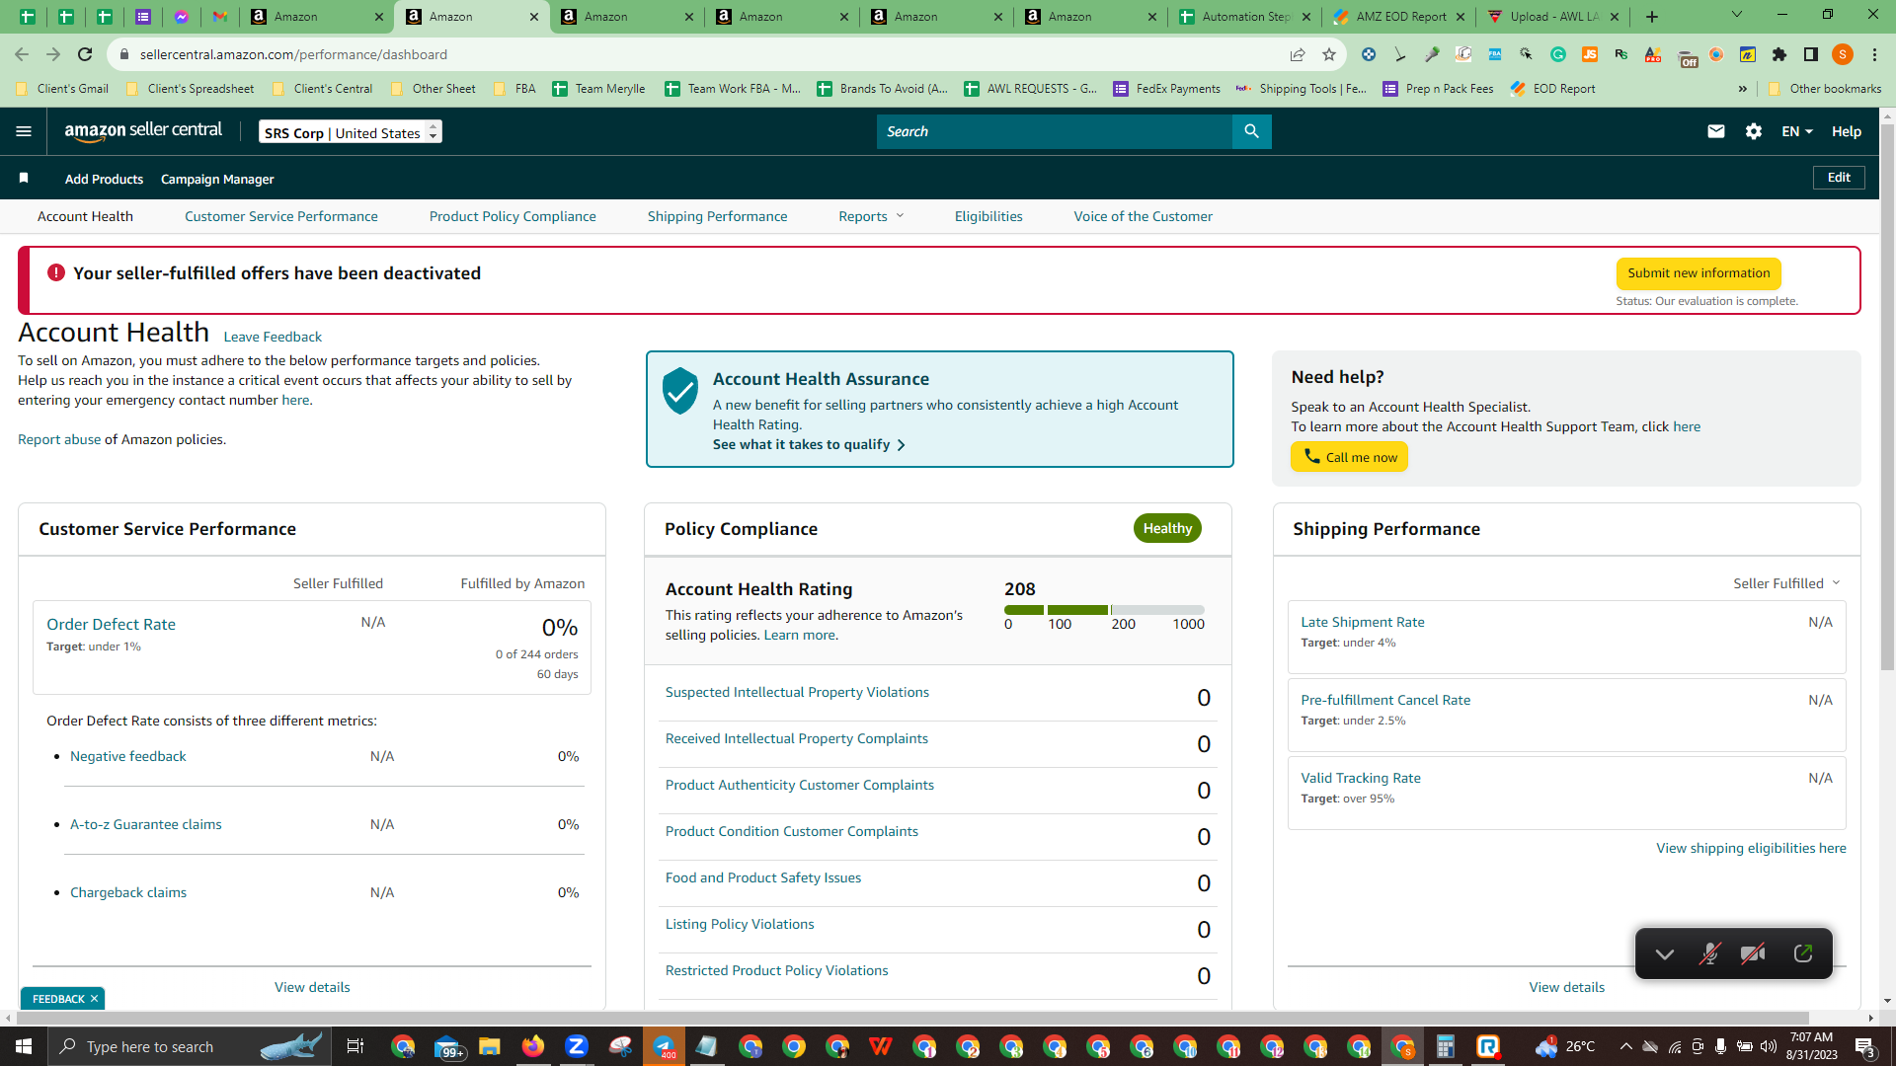Open Customer Service Performance tab
The image size is (1896, 1066).
click(x=281, y=216)
